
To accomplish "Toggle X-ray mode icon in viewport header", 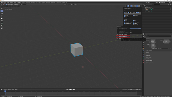I will pos(134,6).
